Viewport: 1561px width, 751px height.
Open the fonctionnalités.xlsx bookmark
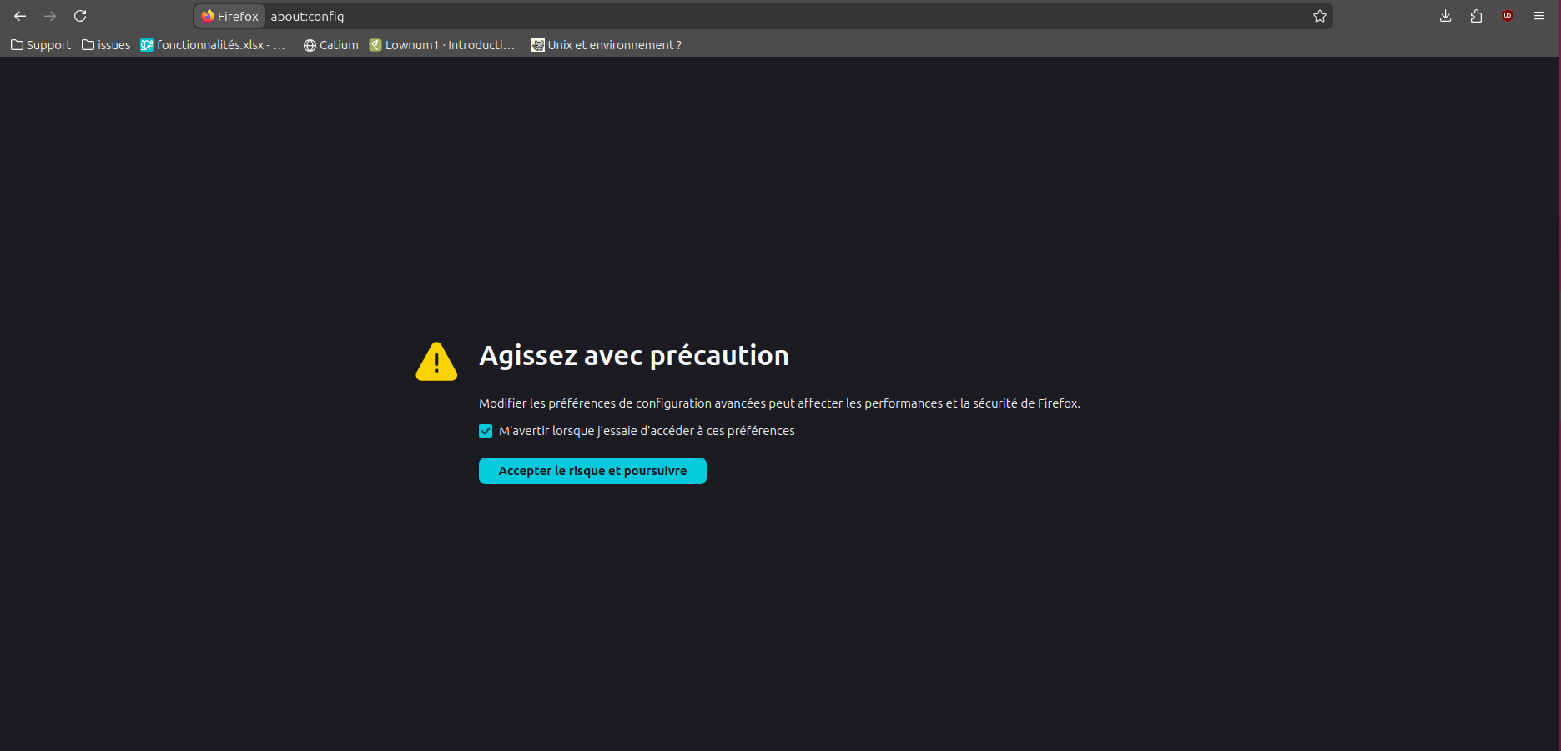214,45
